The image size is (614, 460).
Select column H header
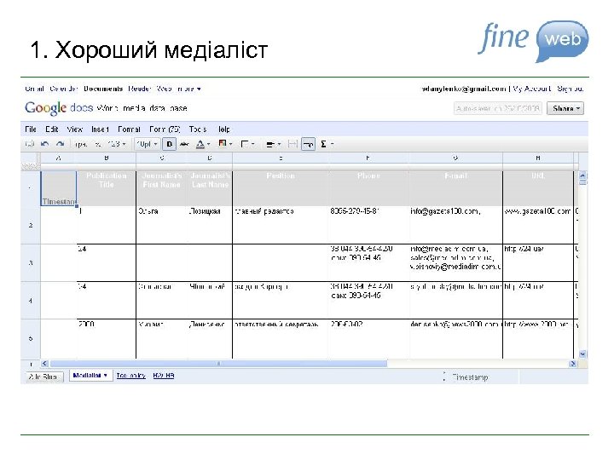538,158
